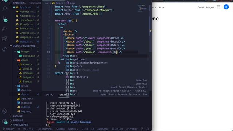Open Images.js in the pages folder

click(x=28, y=77)
